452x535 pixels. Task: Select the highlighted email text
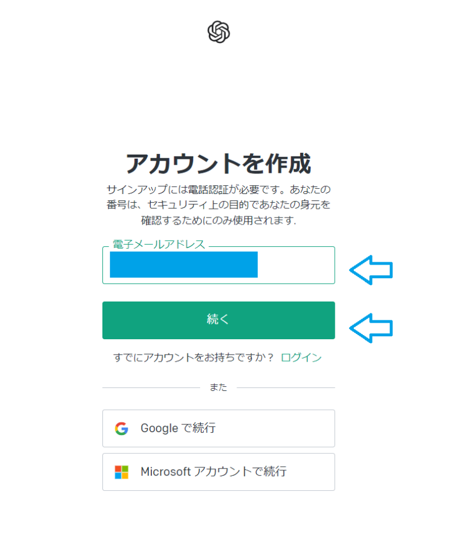(182, 266)
